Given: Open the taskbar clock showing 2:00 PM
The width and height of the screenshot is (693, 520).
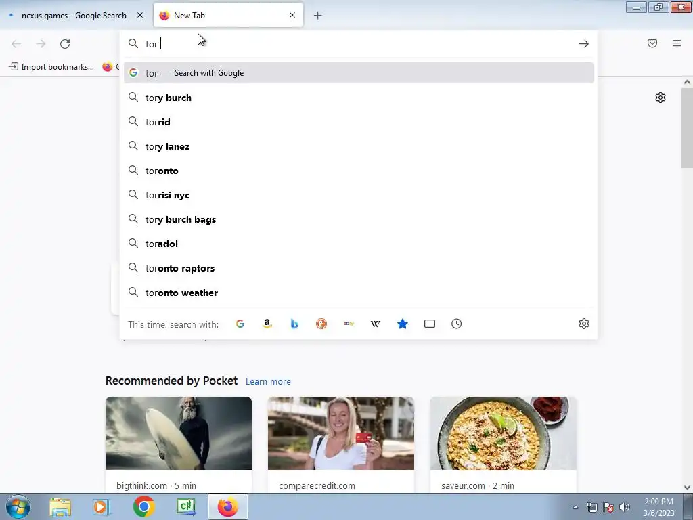Looking at the screenshot, I should point(658,507).
